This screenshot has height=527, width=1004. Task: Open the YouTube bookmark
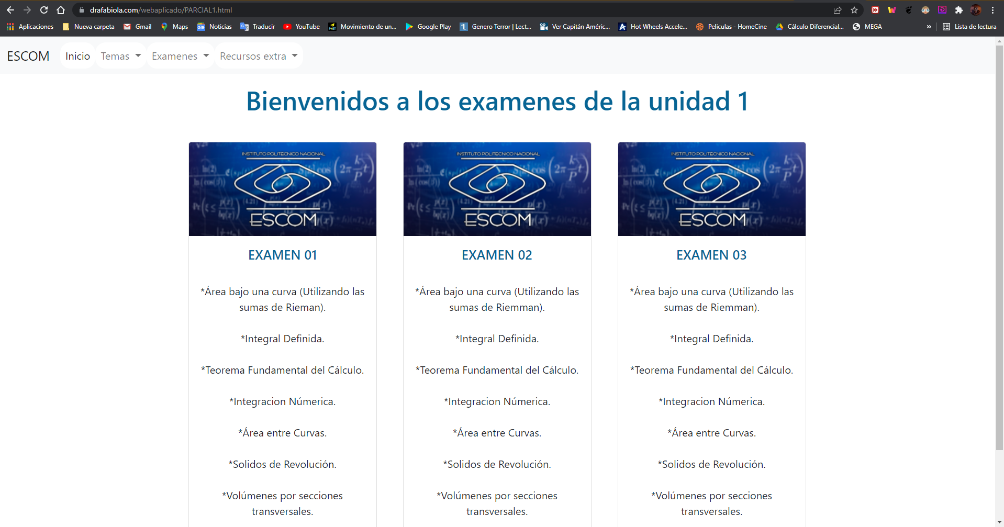point(302,27)
